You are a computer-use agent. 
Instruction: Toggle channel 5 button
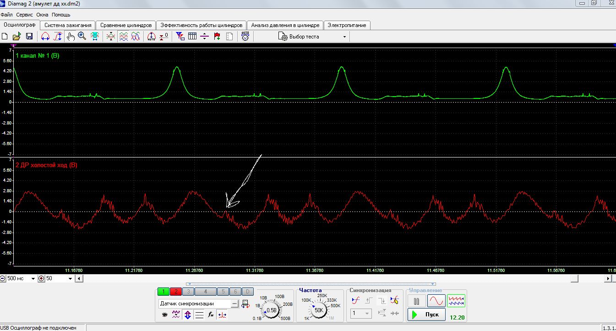pyautogui.click(x=223, y=291)
